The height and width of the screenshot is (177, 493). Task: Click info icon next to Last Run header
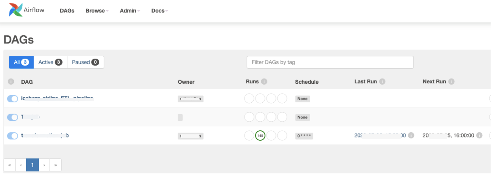click(x=382, y=82)
